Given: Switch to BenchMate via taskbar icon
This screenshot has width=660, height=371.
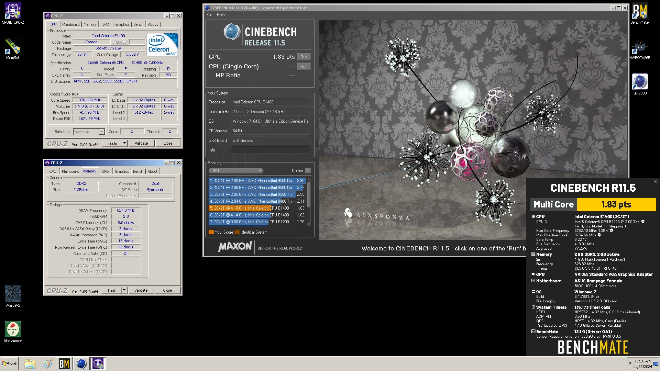Looking at the screenshot, I should coord(64,364).
